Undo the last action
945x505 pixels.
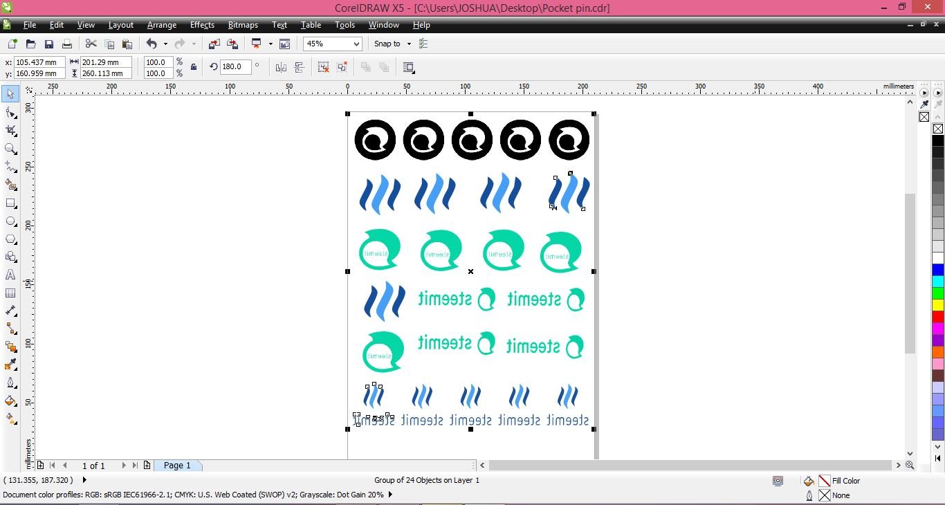click(x=152, y=44)
